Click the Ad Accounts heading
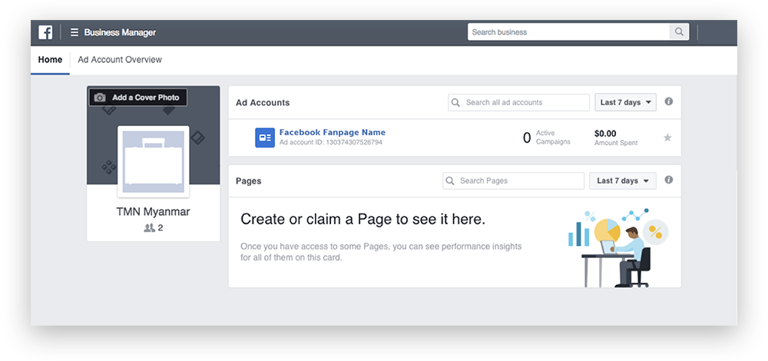 263,102
